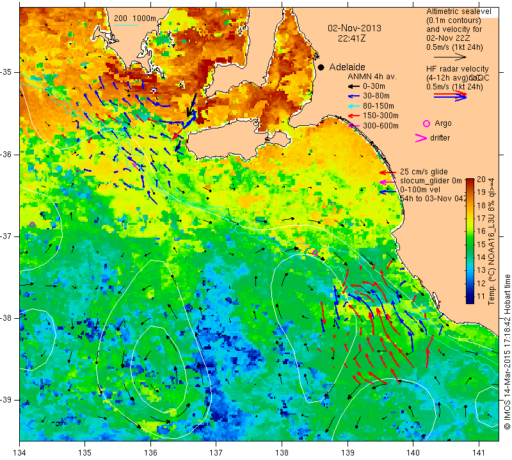Click the latitude axis label '-35'
Viewport: 512px width, 460px height.
click(6, 72)
